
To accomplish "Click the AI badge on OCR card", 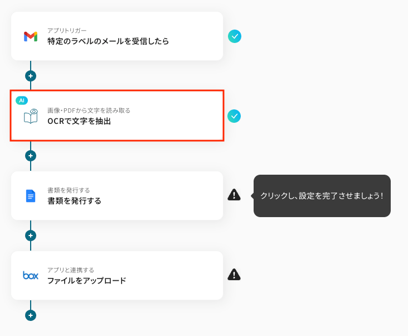I will tap(22, 100).
